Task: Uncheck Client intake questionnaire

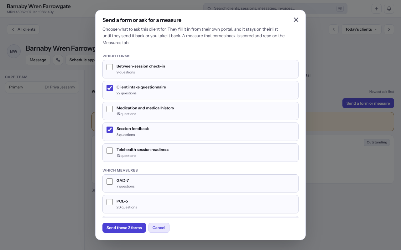Action: click(x=110, y=88)
